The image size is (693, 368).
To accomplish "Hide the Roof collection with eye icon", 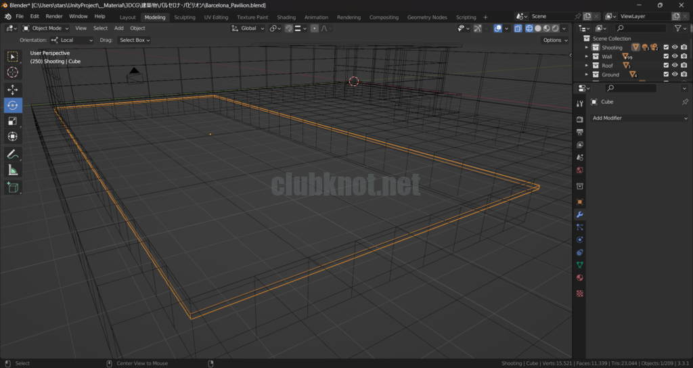I will pos(675,66).
